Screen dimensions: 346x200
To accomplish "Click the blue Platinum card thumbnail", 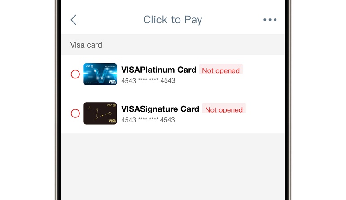I will pyautogui.click(x=100, y=74).
